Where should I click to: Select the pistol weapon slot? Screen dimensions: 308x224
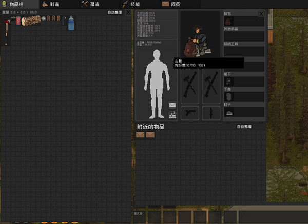pyautogui.click(x=190, y=112)
